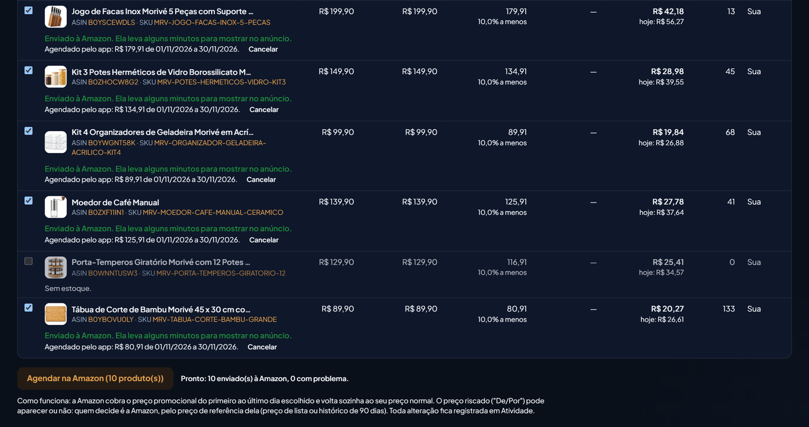This screenshot has width=809, height=427.
Task: Toggle the Moedor de Café Manual checkbox
Action: (29, 200)
